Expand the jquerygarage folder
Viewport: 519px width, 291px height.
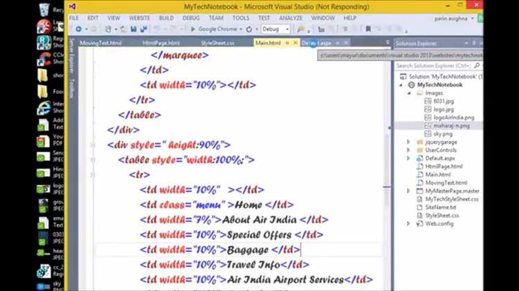[408, 142]
